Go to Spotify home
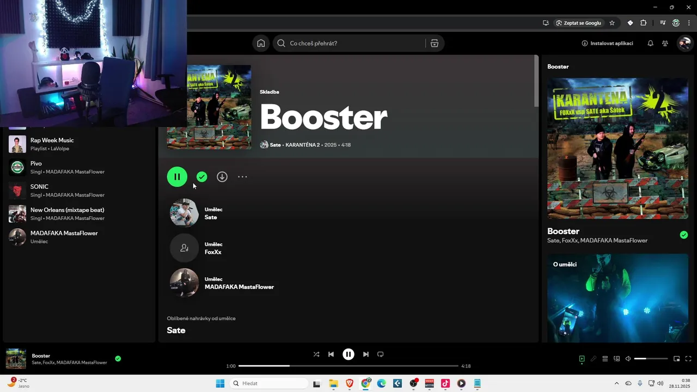697x392 pixels. coord(261,44)
